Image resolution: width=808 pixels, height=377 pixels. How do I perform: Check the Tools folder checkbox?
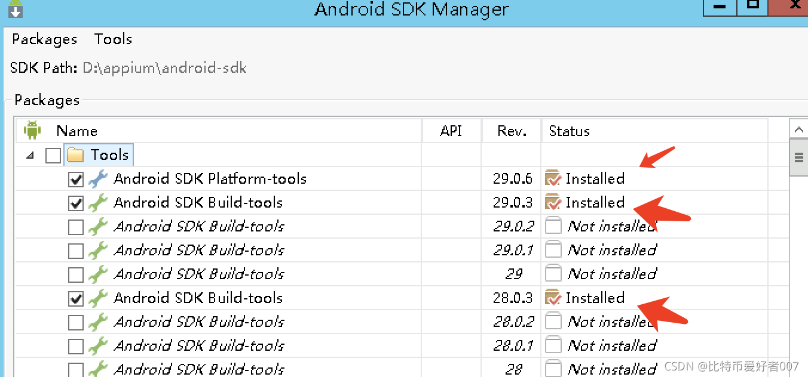coord(53,154)
